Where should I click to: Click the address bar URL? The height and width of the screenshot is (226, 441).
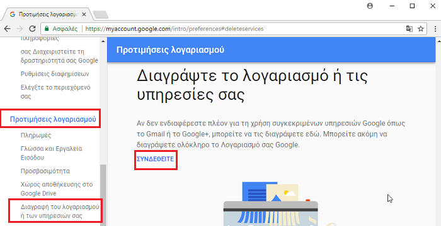click(175, 29)
